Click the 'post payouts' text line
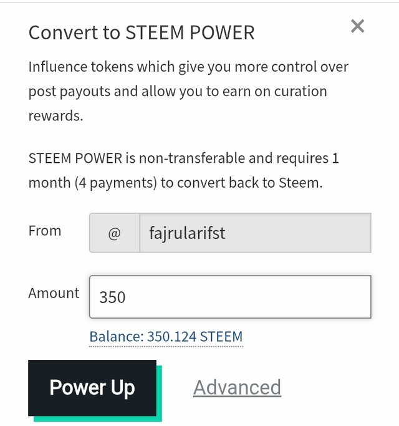This screenshot has height=426, width=399. point(178,92)
